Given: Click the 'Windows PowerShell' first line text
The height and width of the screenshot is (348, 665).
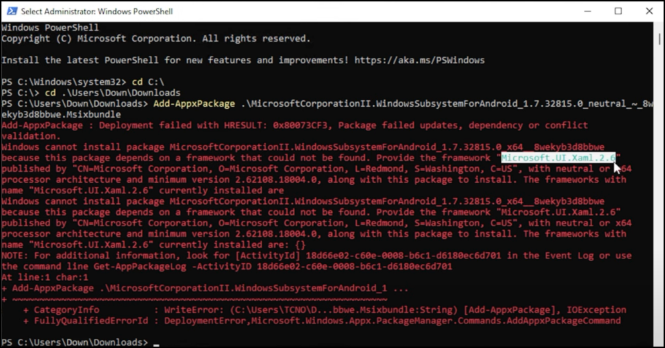Looking at the screenshot, I should click(x=50, y=28).
